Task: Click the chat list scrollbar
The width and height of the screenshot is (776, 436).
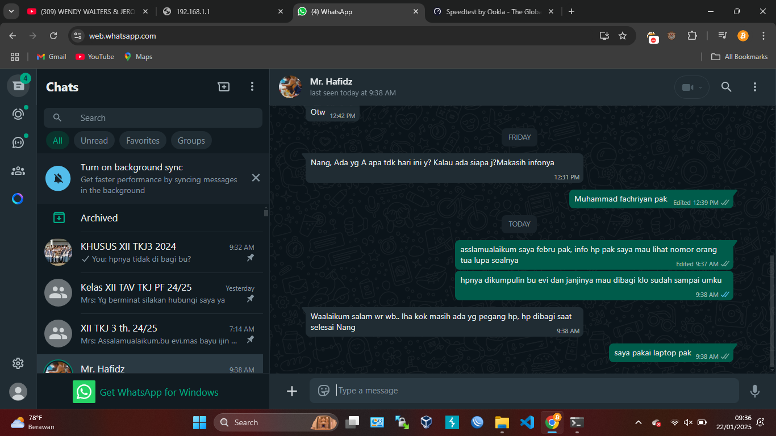Action: point(266,212)
